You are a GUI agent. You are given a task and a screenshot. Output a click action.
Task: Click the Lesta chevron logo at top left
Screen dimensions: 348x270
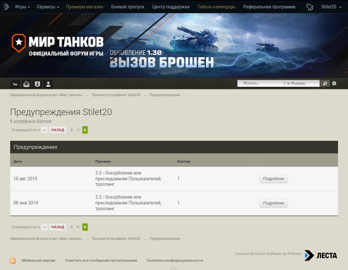point(7,7)
